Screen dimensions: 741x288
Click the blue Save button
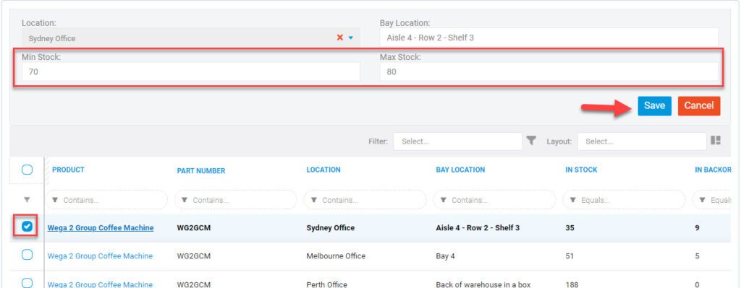coord(654,106)
